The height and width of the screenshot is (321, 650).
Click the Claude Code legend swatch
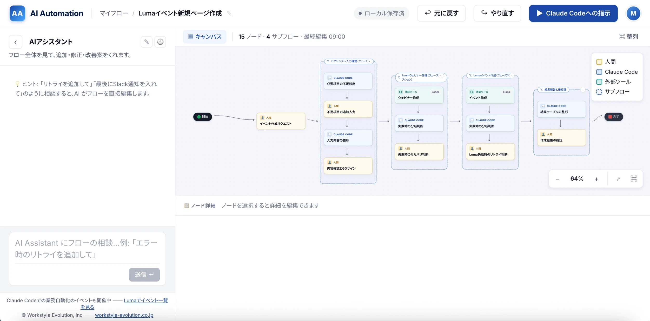599,72
